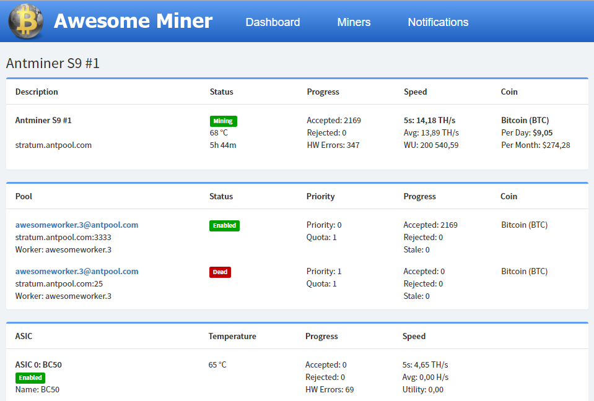Click the Antminer S9 #1 page heading
This screenshot has height=401, width=594.
coord(53,63)
